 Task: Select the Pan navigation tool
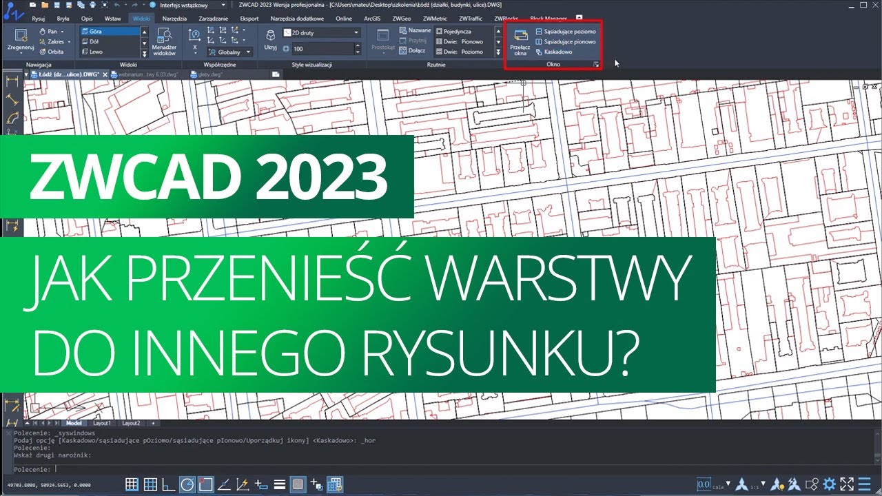(52, 32)
